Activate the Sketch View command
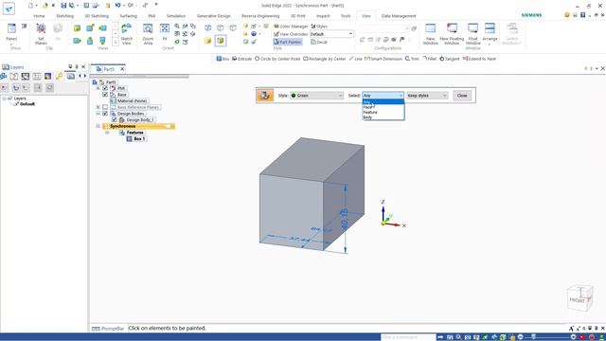The width and height of the screenshot is (606, 341). pyautogui.click(x=126, y=34)
